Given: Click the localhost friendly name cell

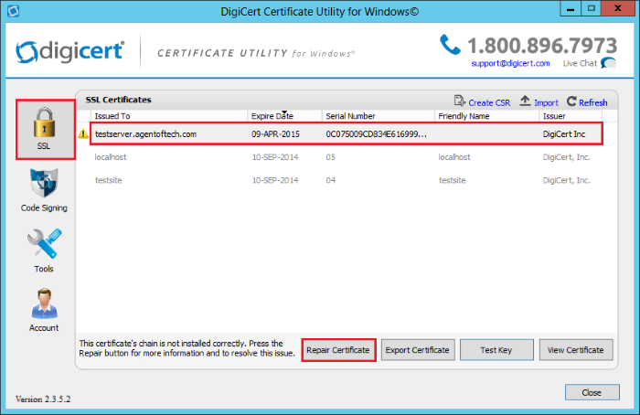Looking at the screenshot, I should 454,157.
